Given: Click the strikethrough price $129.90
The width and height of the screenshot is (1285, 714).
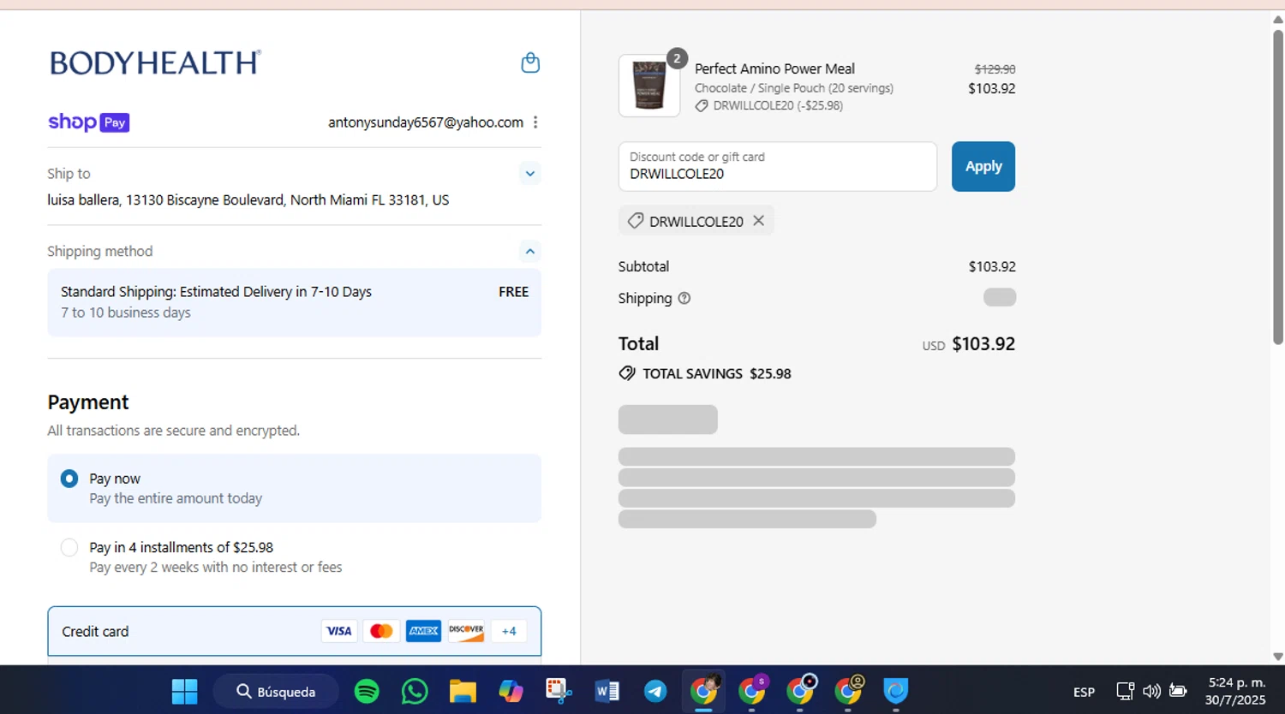Looking at the screenshot, I should 995,69.
